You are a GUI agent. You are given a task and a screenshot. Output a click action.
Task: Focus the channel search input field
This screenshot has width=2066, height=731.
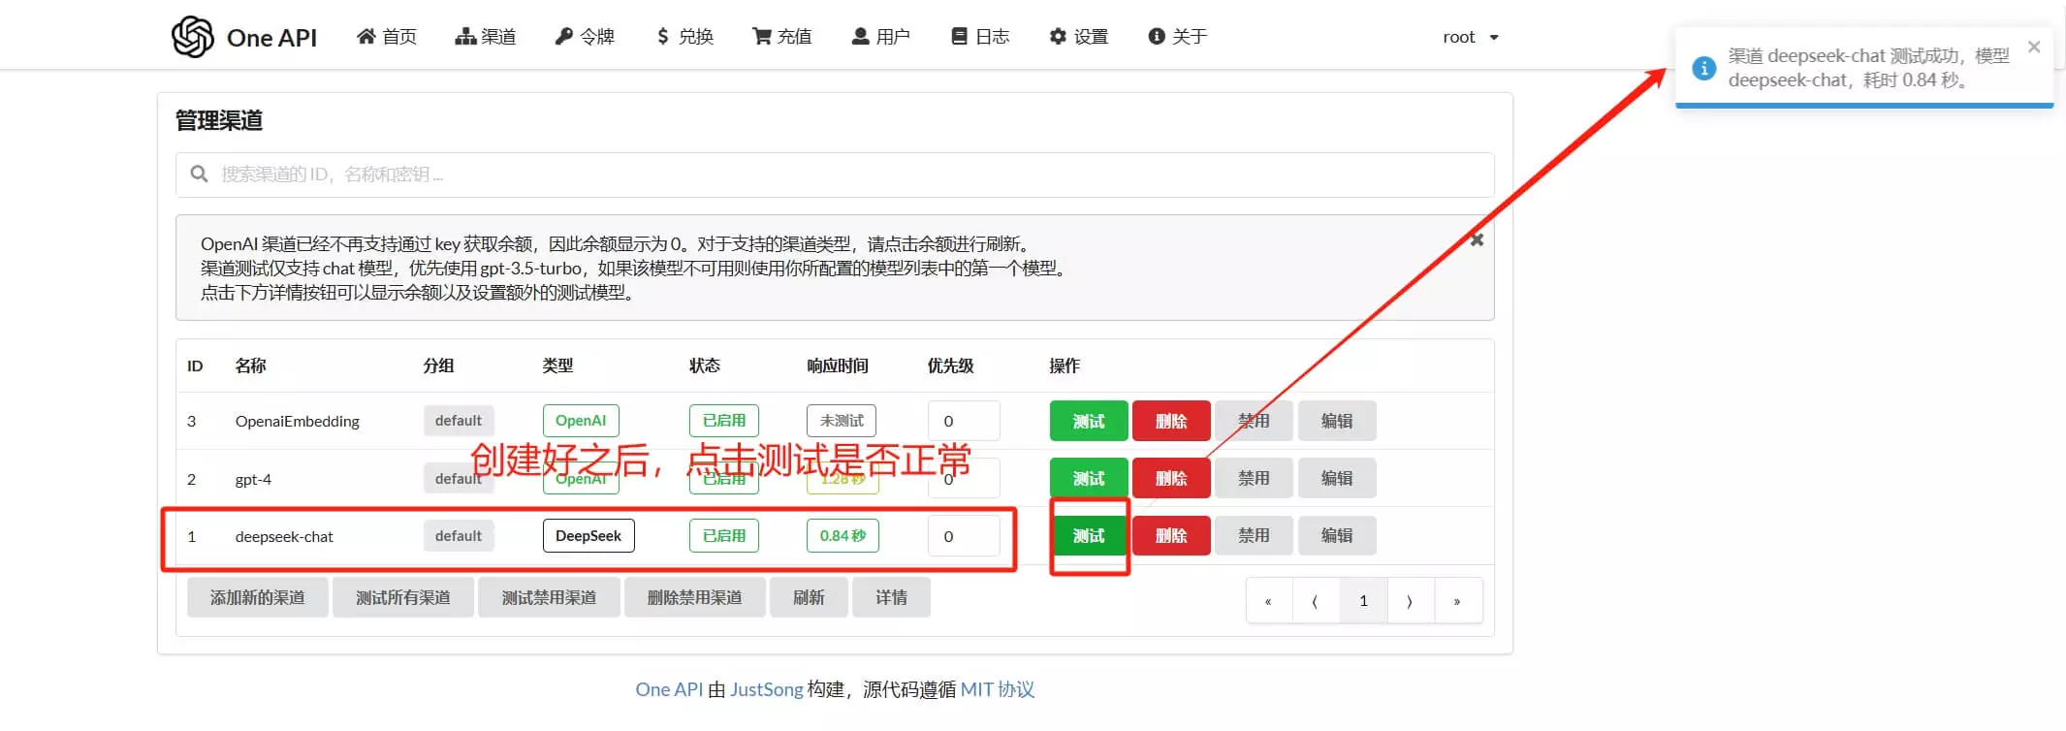835,175
